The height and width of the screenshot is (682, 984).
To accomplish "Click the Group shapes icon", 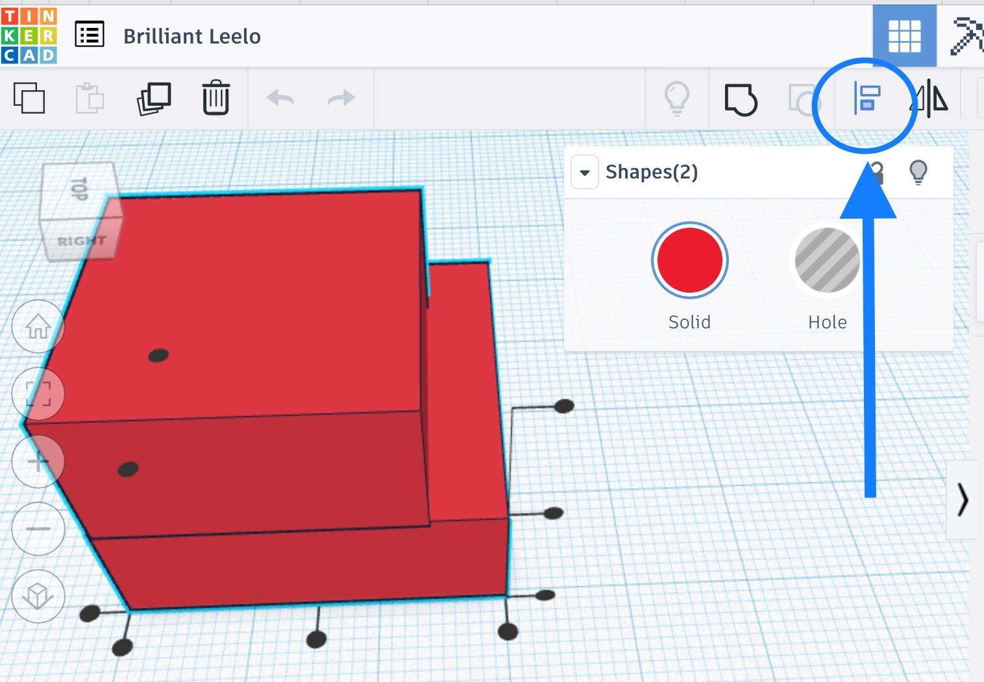I will point(741,99).
